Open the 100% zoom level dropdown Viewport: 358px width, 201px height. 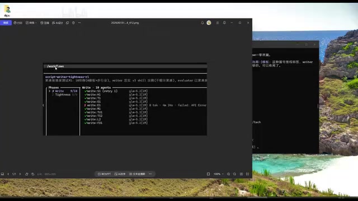219,174
